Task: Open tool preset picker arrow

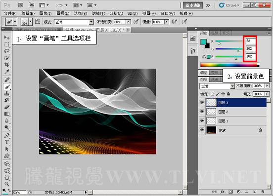Action: click(x=15, y=22)
